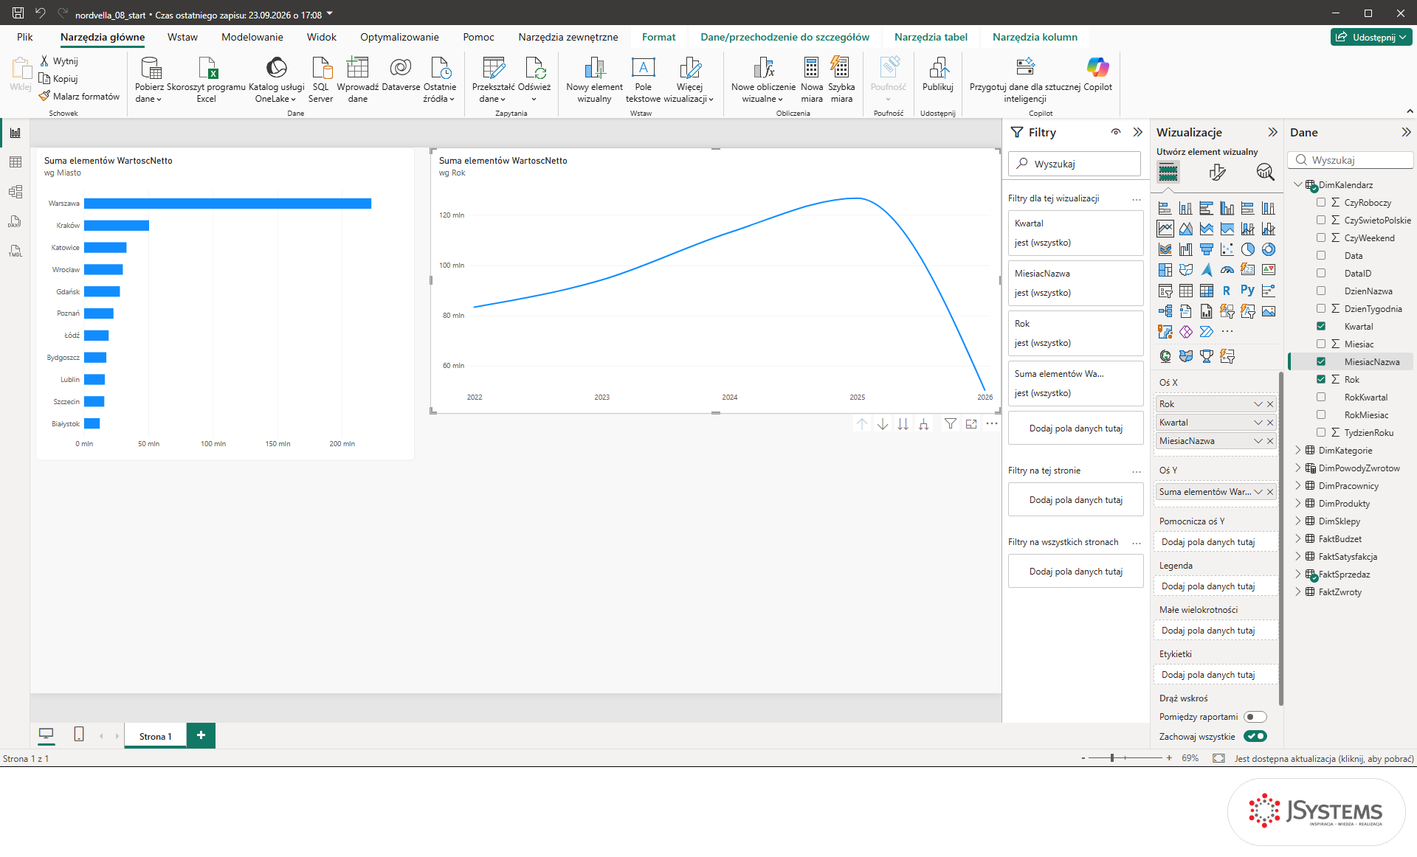The height and width of the screenshot is (857, 1417).
Task: Uncheck the Kwartal field checkbox
Action: click(1321, 326)
